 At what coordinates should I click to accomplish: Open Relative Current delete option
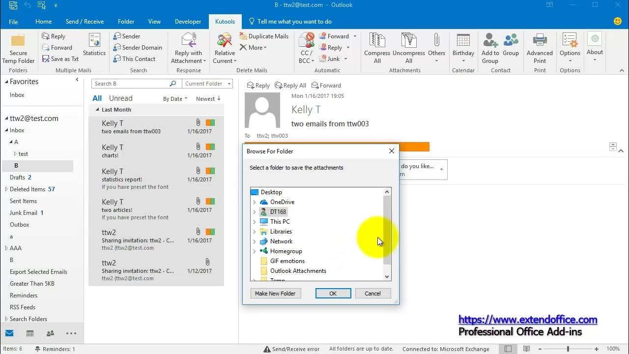[x=225, y=49]
